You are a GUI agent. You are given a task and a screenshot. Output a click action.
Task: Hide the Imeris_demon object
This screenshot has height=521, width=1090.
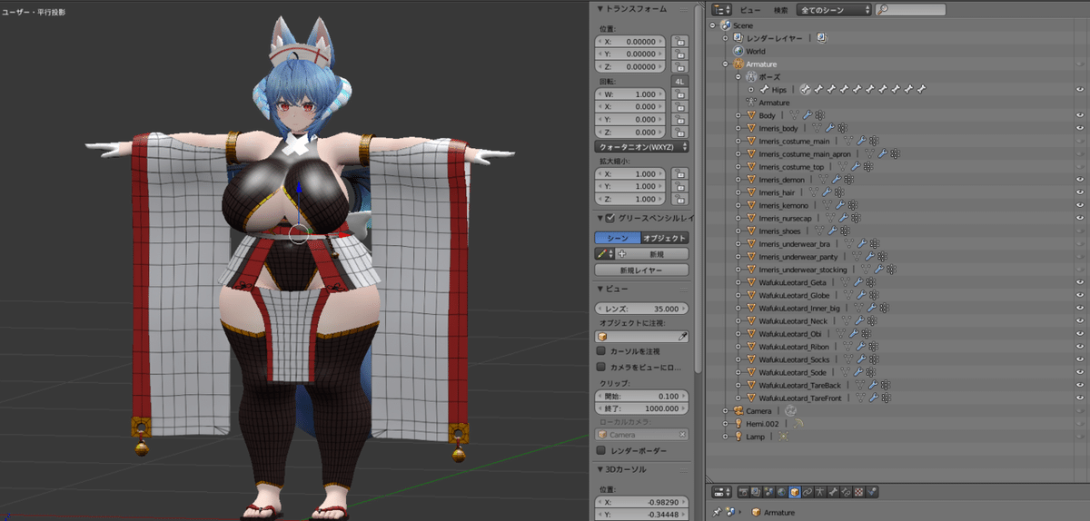[1080, 180]
